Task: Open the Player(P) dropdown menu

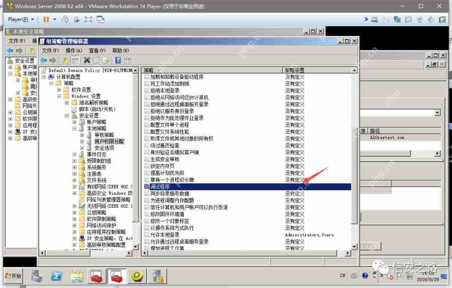Action: pos(21,19)
